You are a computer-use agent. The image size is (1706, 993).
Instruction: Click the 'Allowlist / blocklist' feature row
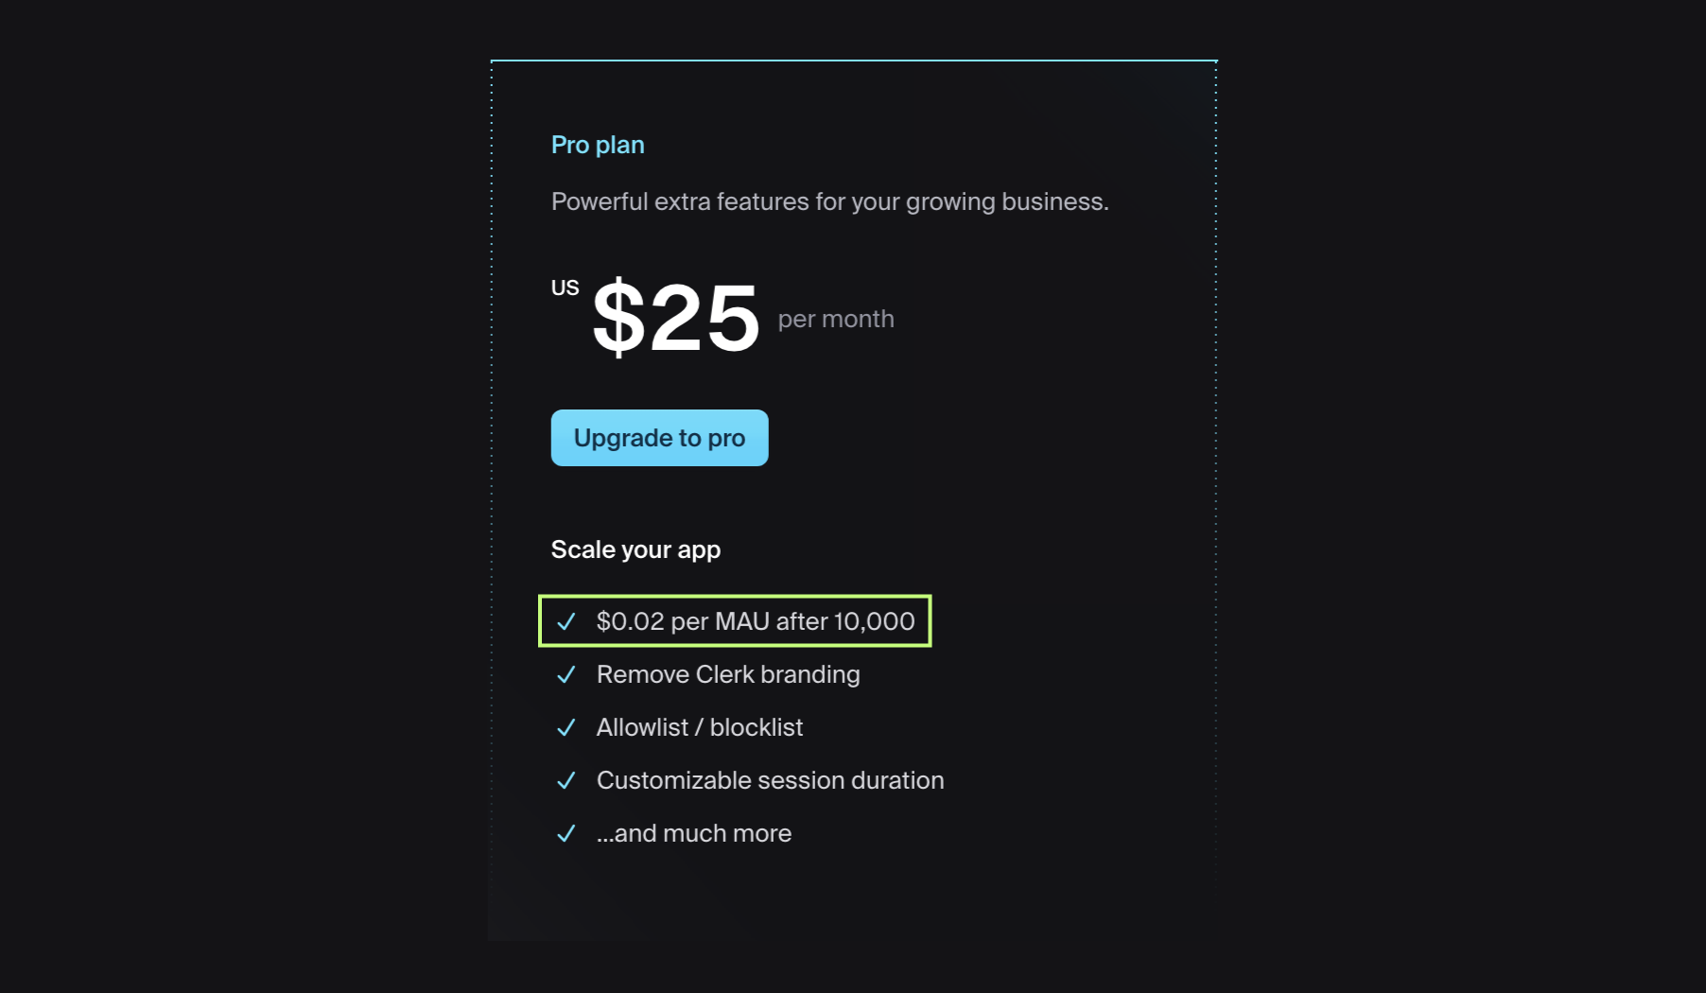point(699,727)
